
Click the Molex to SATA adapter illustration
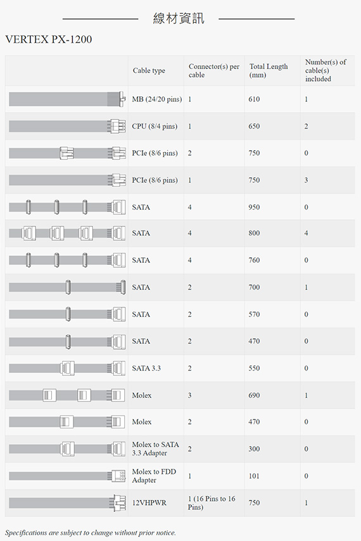click(x=67, y=449)
